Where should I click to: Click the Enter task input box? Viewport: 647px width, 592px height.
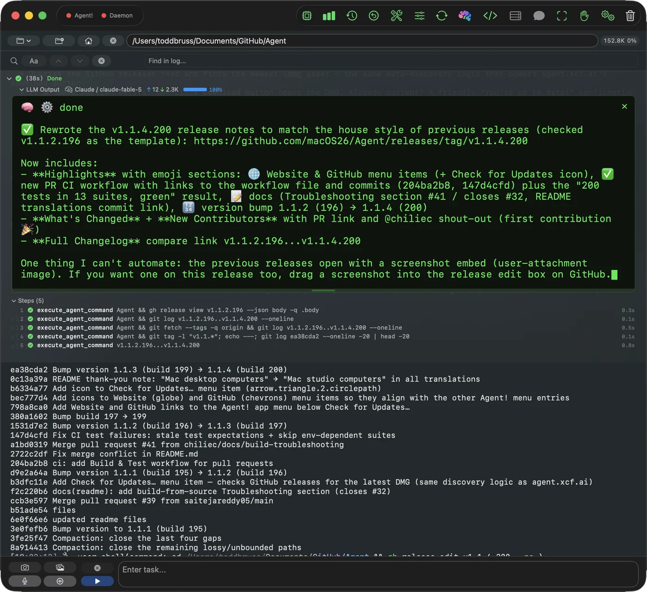coord(378,574)
